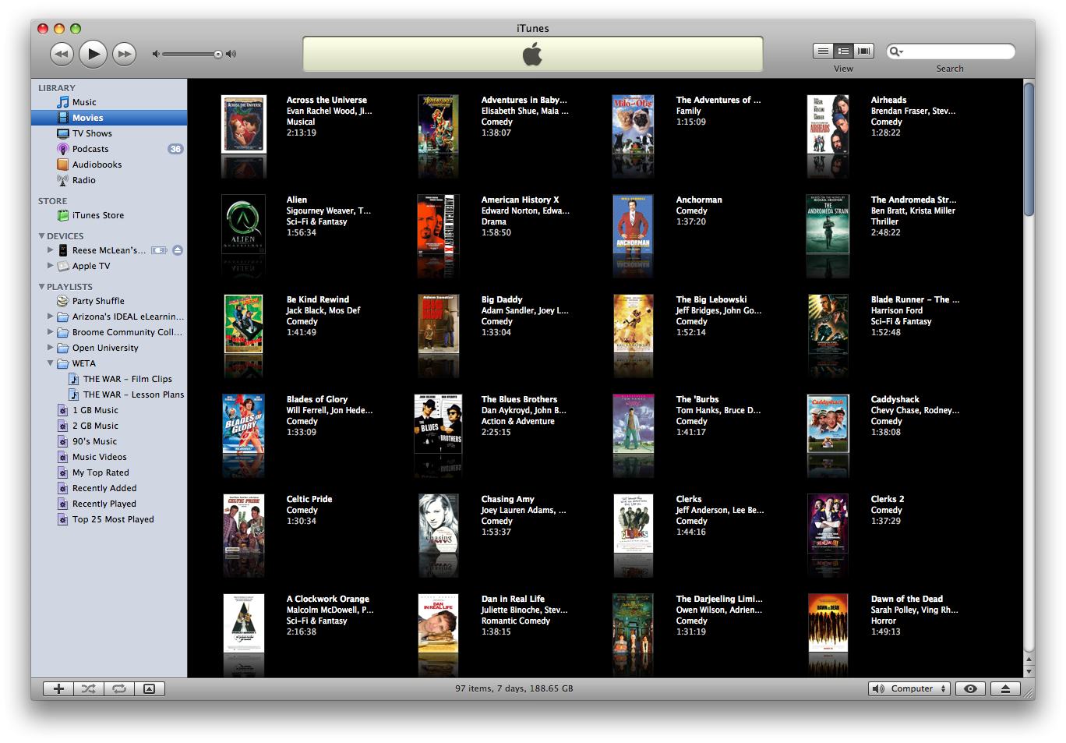Open the Computer speakers dropdown
This screenshot has height=743, width=1066.
tap(909, 688)
